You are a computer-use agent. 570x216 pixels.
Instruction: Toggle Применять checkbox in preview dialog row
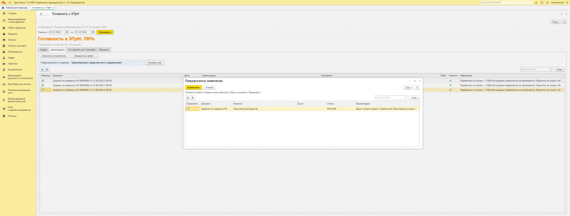click(188, 109)
